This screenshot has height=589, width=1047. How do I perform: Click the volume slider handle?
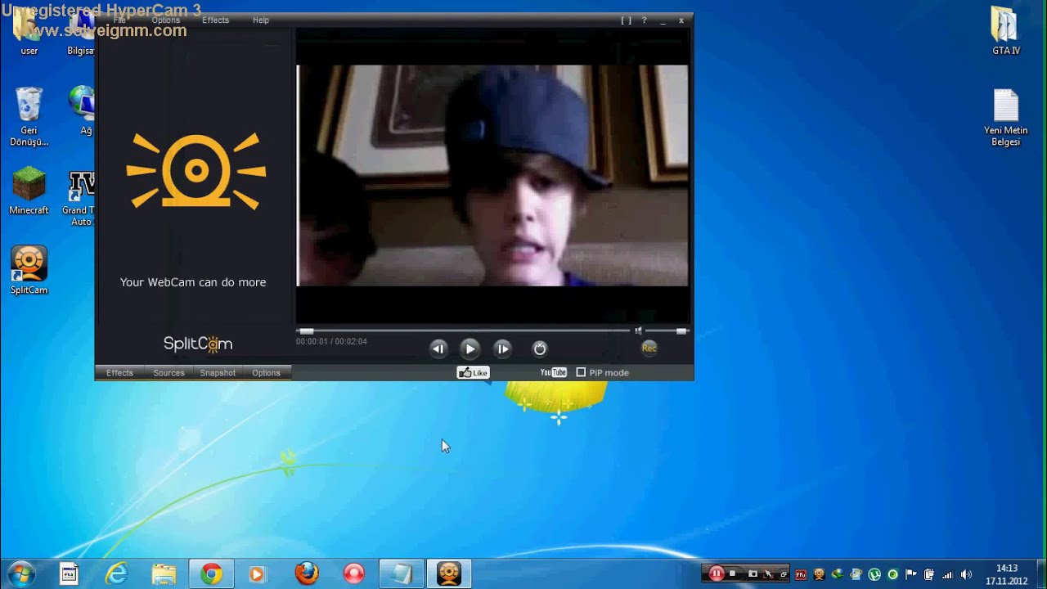click(681, 330)
